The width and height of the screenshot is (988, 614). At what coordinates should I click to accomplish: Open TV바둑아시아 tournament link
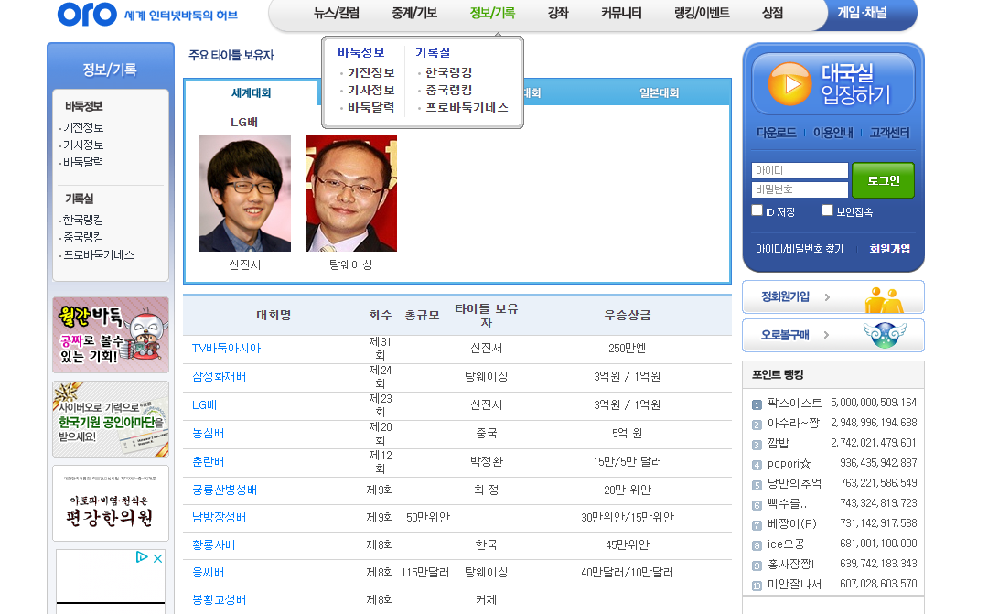226,348
